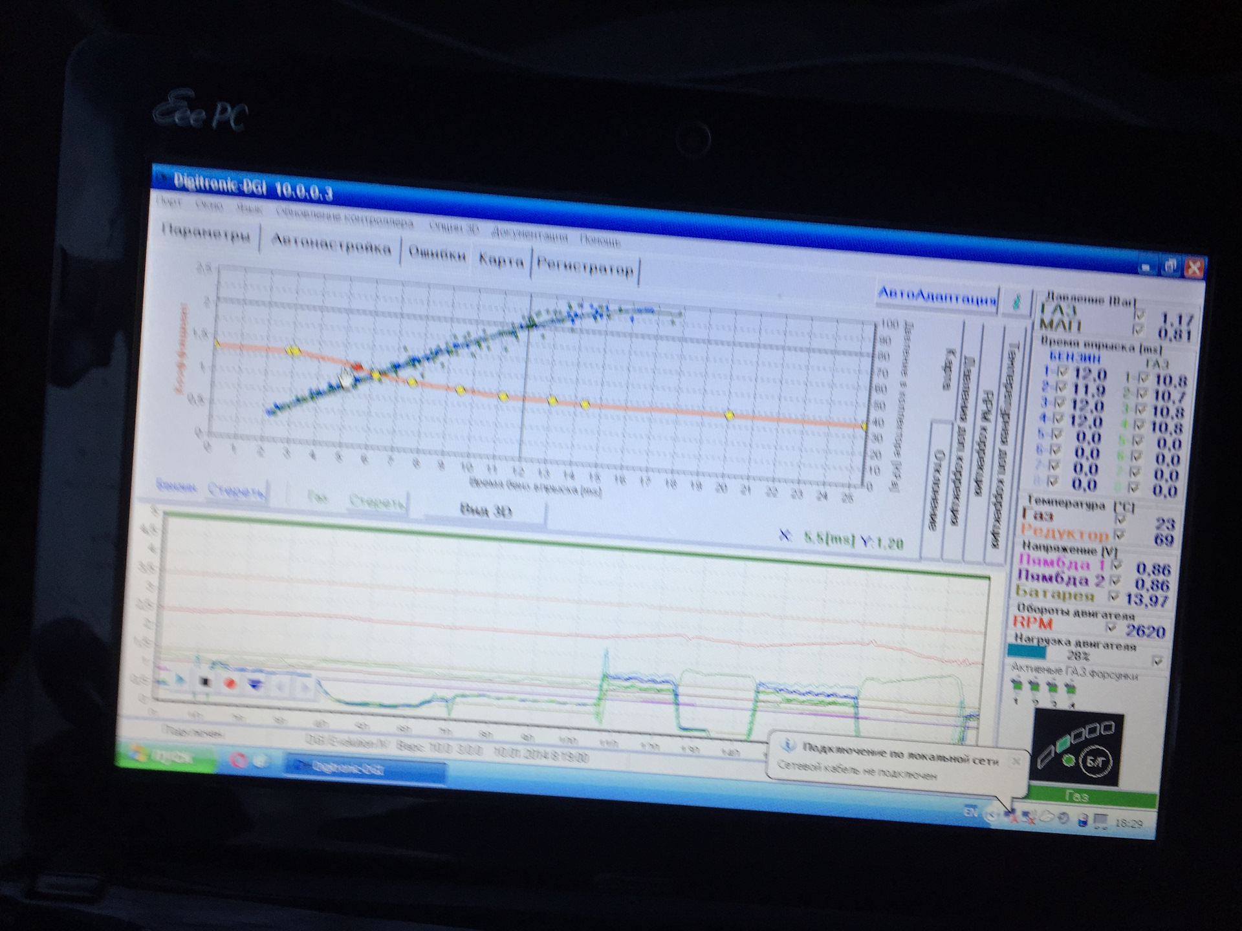1242x931 pixels.
Task: Switch to the Ошибки tab
Action: coord(437,255)
